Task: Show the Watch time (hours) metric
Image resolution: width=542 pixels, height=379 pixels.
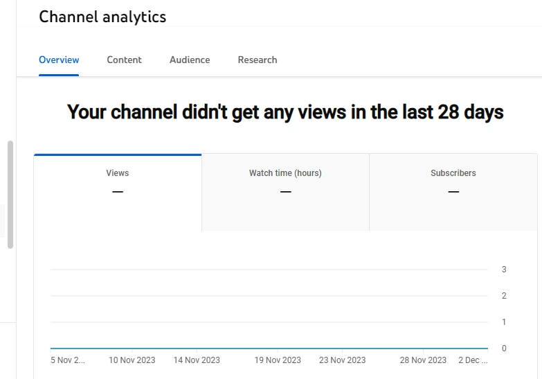Action: point(285,182)
